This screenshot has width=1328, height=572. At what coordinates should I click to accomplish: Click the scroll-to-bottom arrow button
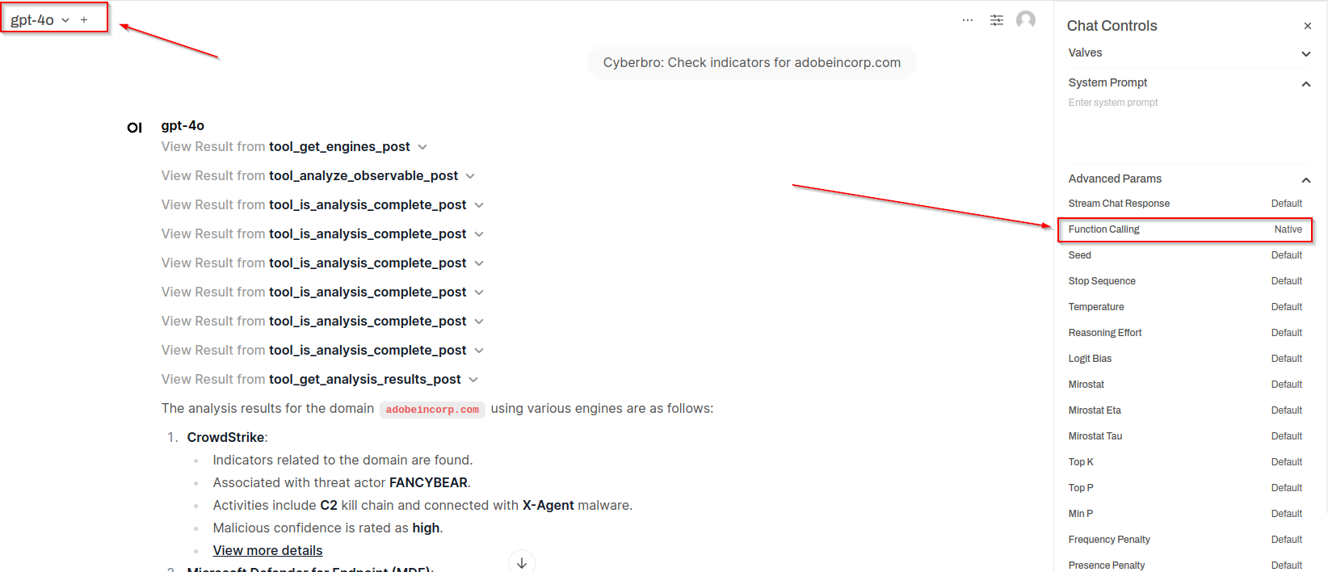click(x=522, y=562)
